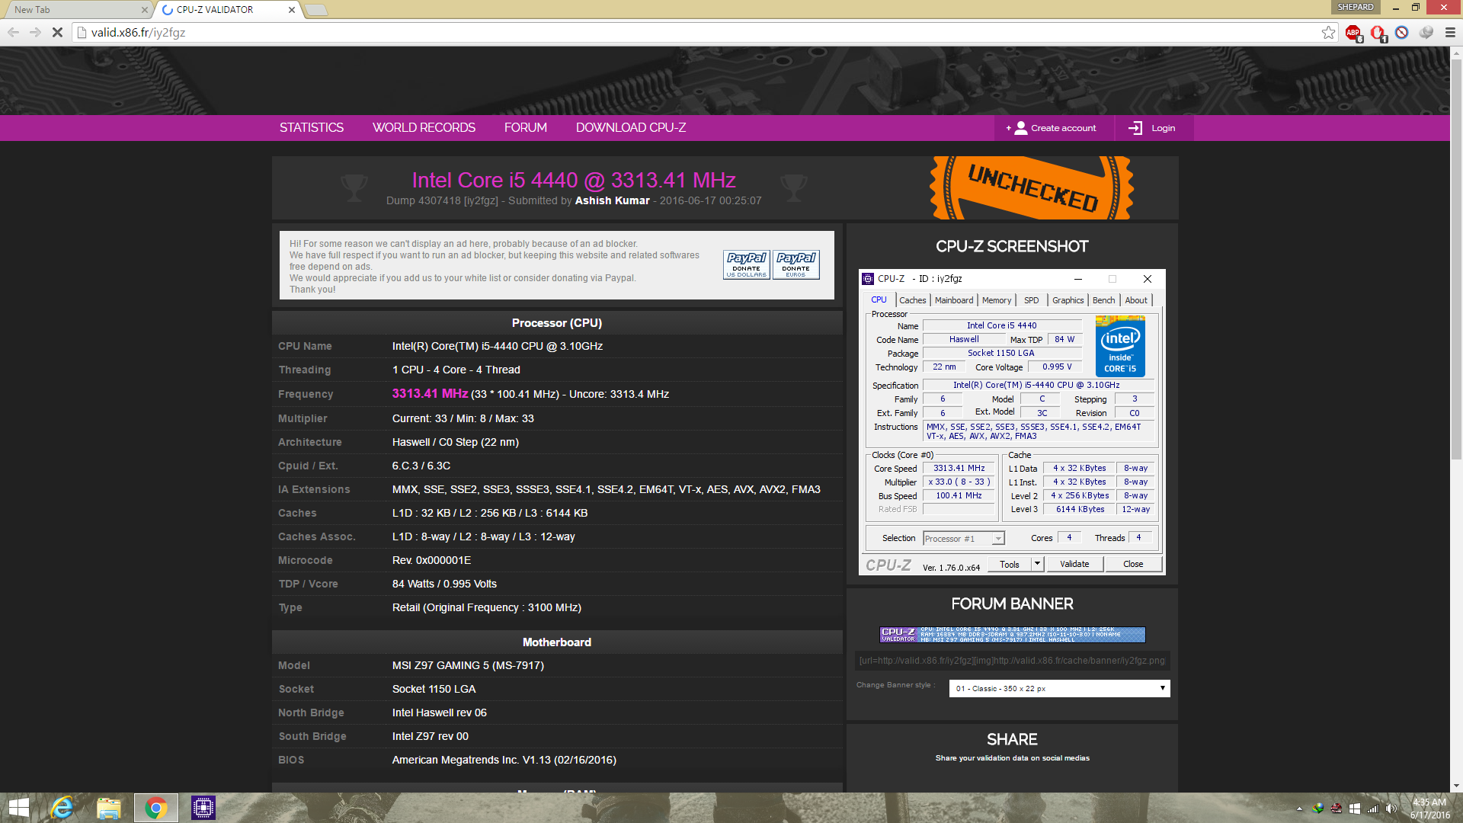Click the Intel inside Core i5 logo

pyautogui.click(x=1120, y=346)
